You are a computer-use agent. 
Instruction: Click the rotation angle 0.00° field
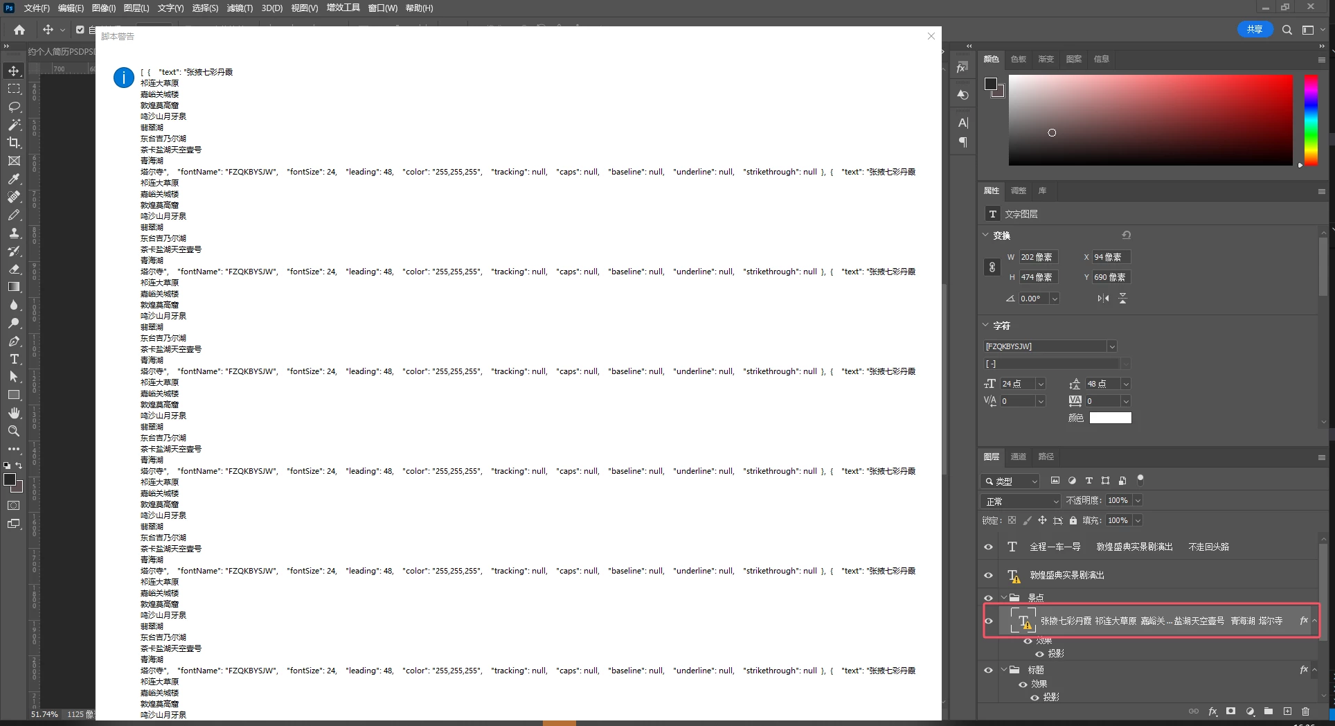click(x=1034, y=299)
